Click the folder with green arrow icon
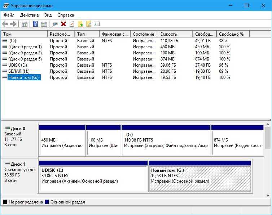 point(80,24)
